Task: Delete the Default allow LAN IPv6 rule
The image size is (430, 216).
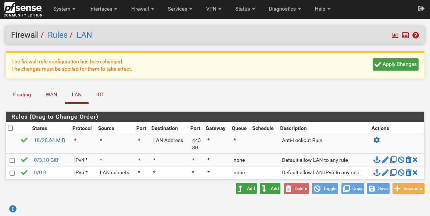Action: 408,173
